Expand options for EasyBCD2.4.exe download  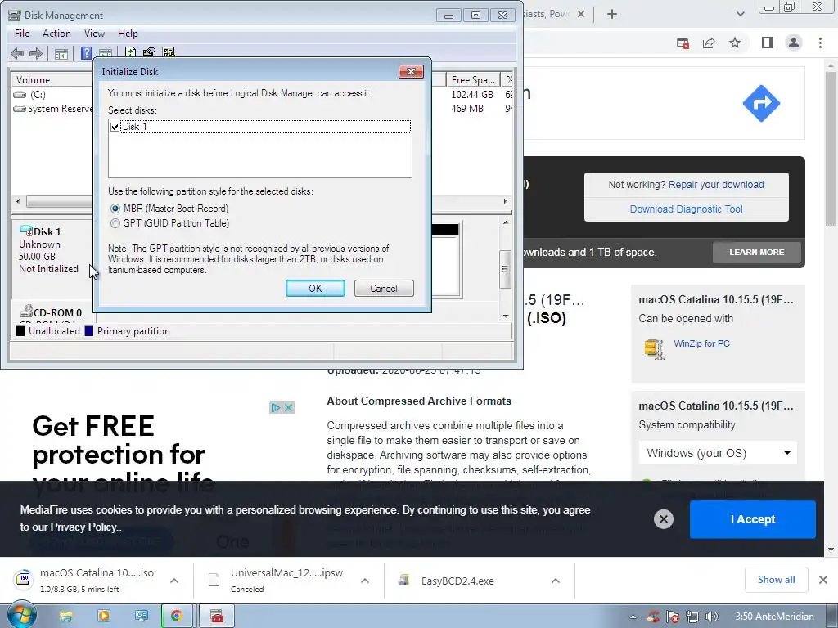[x=556, y=581]
